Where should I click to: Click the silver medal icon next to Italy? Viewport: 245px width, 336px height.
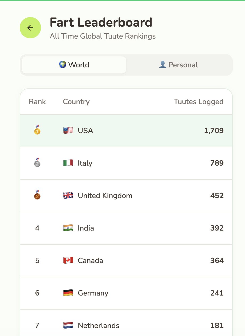(x=37, y=163)
